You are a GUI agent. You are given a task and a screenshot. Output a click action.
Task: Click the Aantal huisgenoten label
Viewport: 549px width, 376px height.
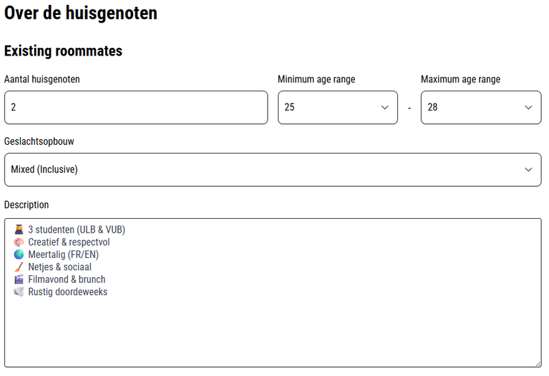click(x=42, y=80)
